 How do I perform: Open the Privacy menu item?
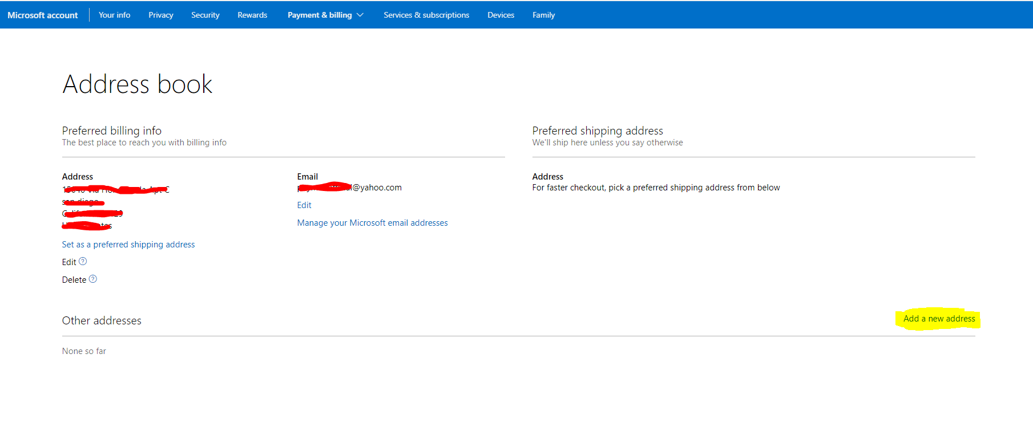click(x=161, y=15)
